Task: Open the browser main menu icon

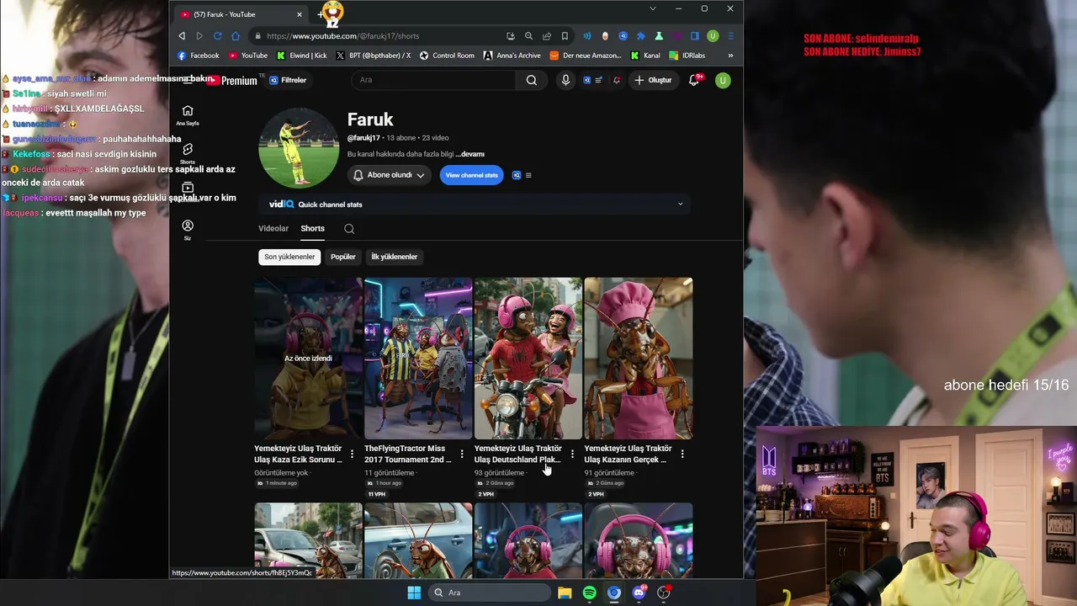Action: 730,36
